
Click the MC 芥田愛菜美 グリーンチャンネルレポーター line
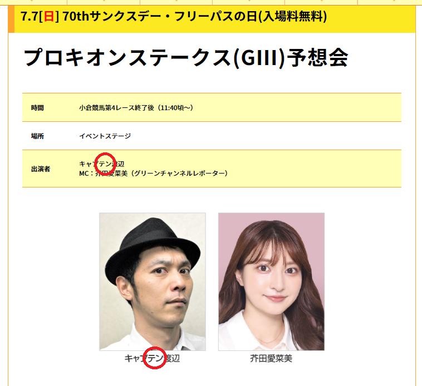point(154,174)
